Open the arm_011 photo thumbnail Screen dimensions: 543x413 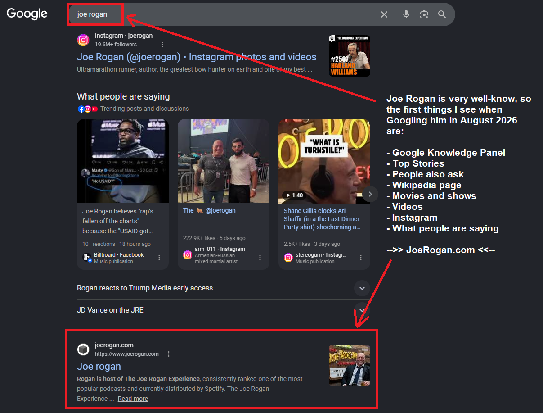tap(224, 161)
